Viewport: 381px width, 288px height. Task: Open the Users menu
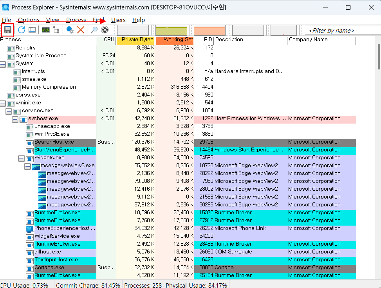118,20
